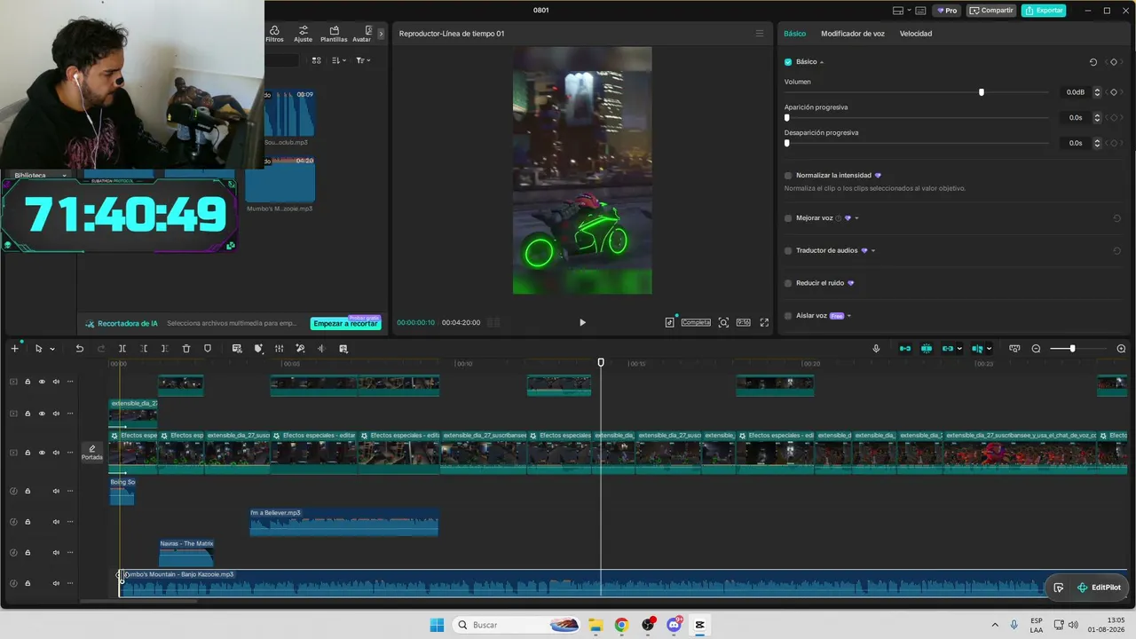The width and height of the screenshot is (1136, 639).
Task: Click the Compartir button
Action: (991, 11)
